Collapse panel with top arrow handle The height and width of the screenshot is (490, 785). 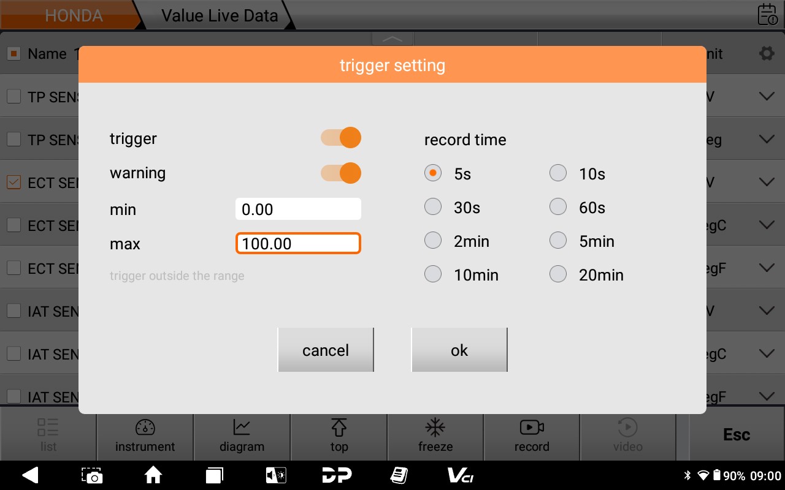pos(392,39)
